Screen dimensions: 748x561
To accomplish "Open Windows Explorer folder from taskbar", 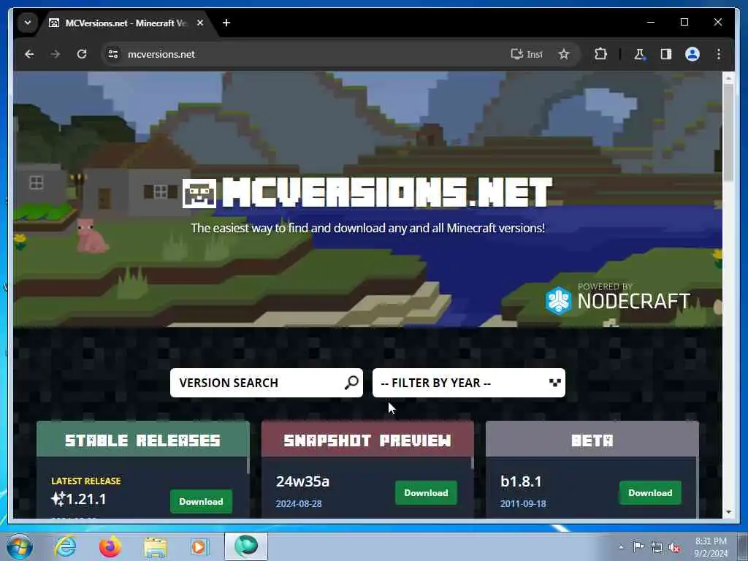I will (x=155, y=546).
